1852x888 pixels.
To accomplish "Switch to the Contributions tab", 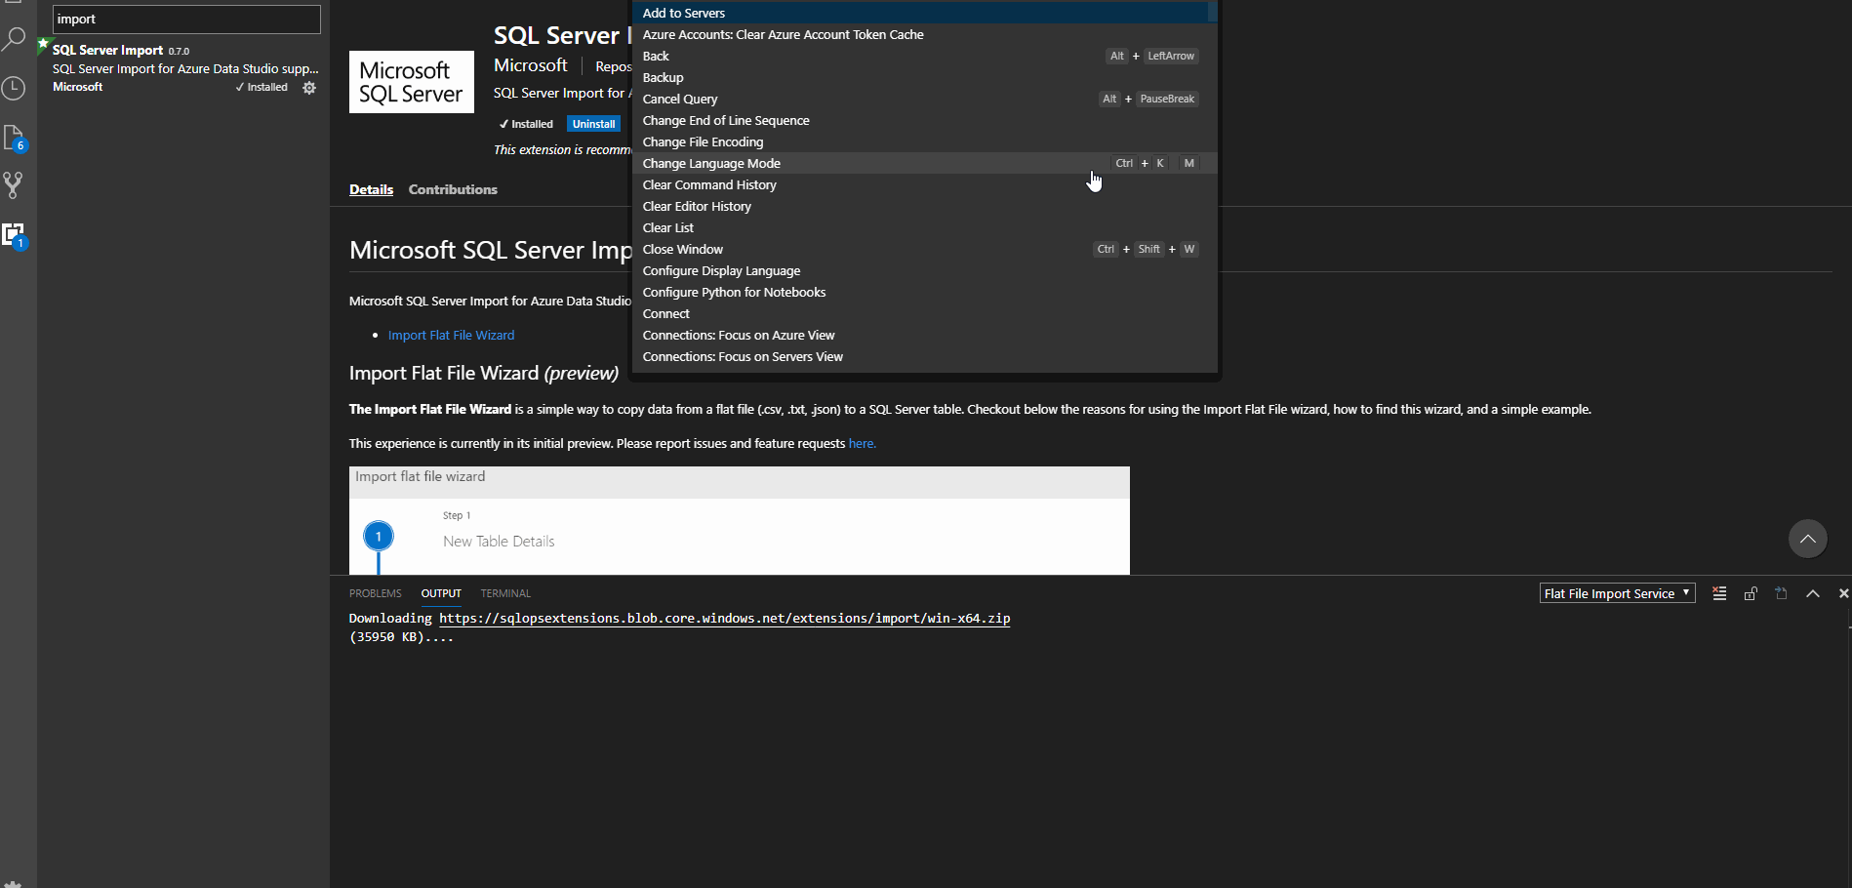I will [x=452, y=188].
